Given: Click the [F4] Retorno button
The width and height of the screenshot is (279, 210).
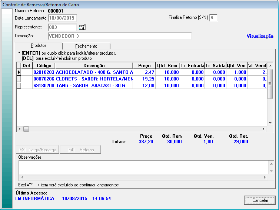Looking at the screenshot, I should tap(80, 150).
